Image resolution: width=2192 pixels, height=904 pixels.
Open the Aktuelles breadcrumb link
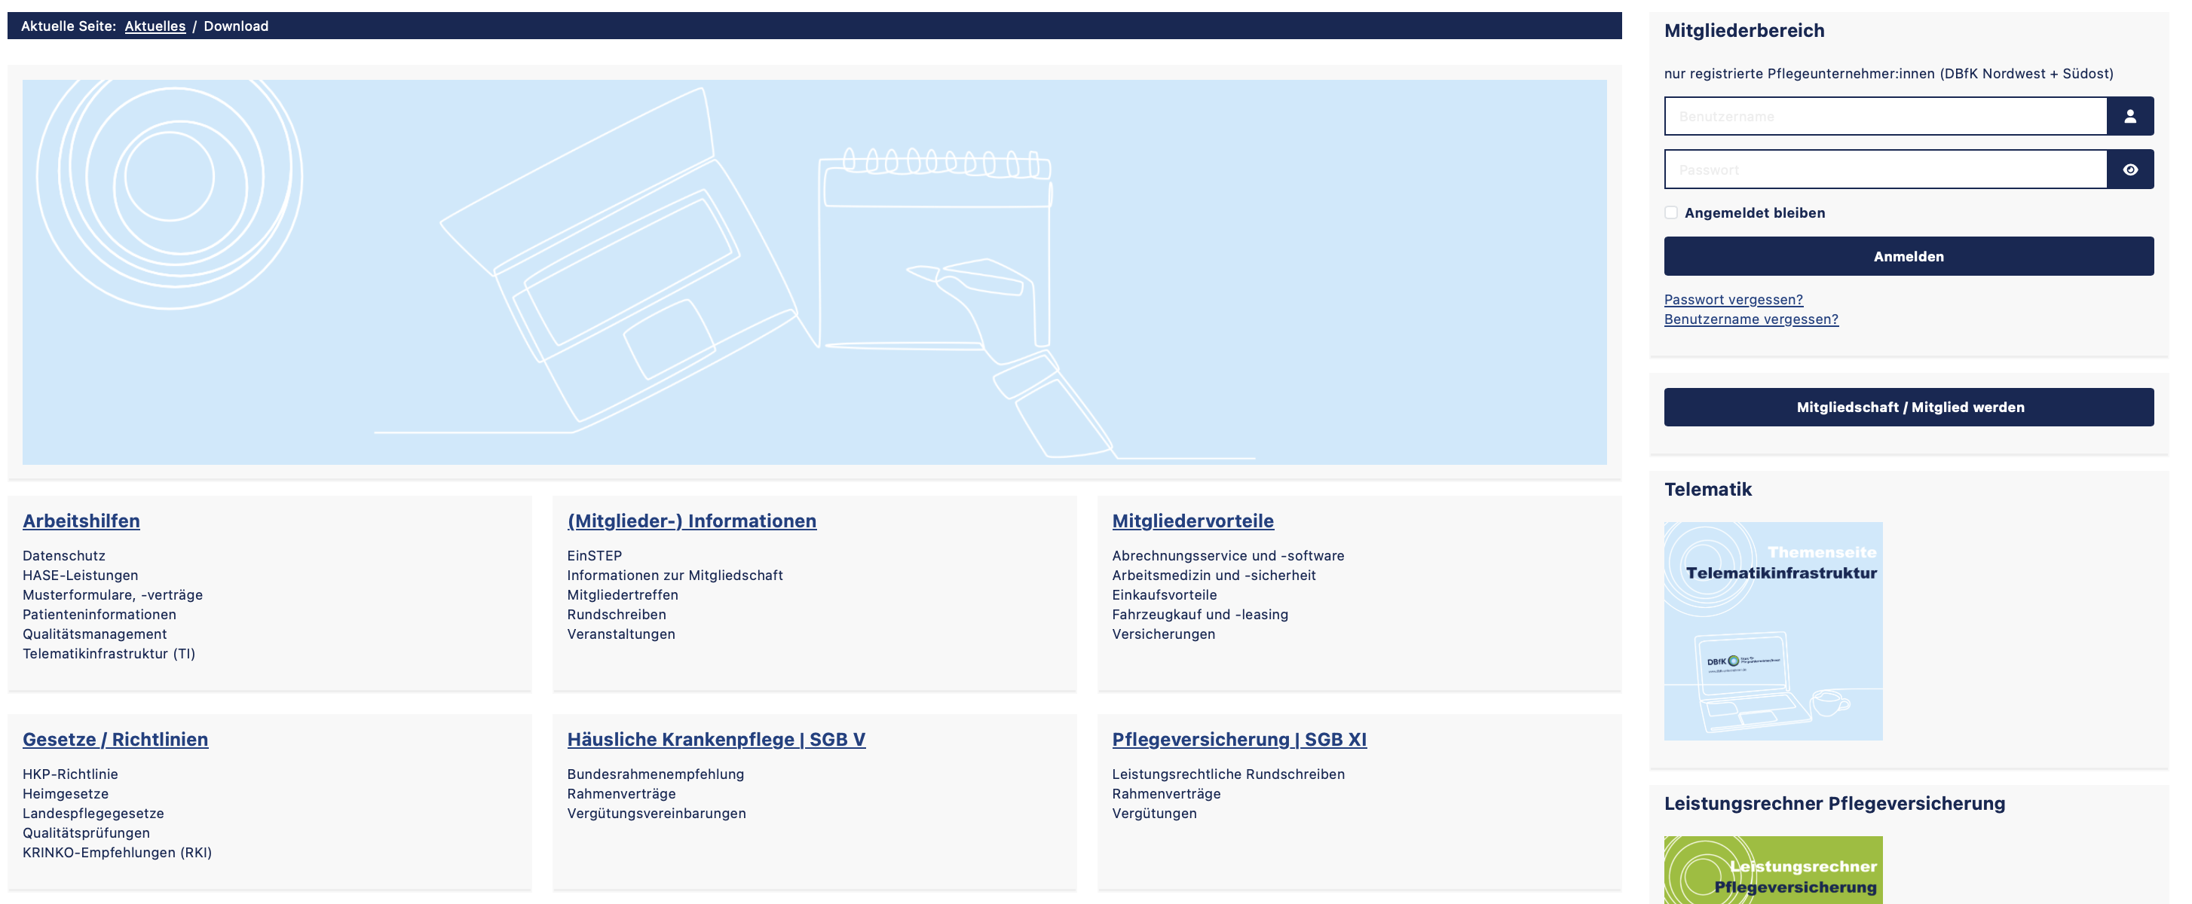coord(155,26)
